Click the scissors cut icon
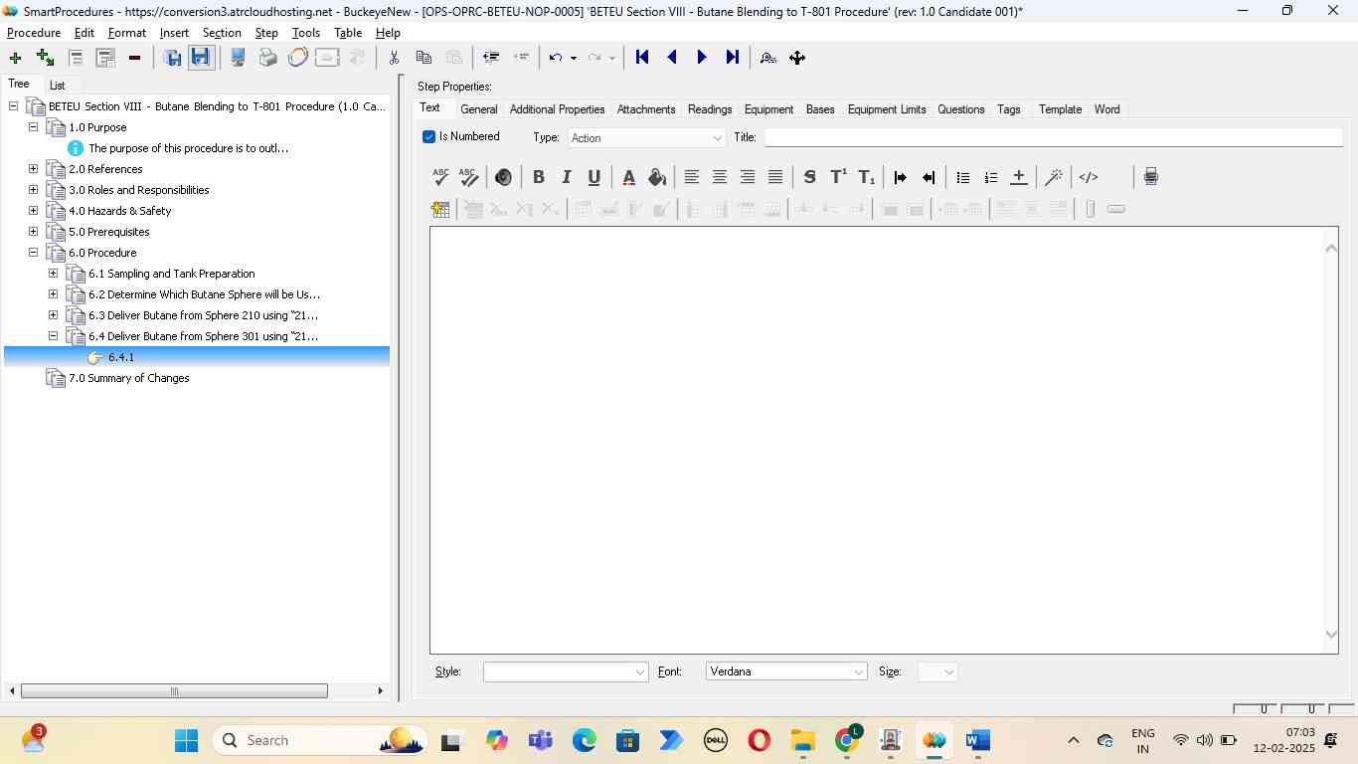1358x764 pixels. [x=394, y=58]
